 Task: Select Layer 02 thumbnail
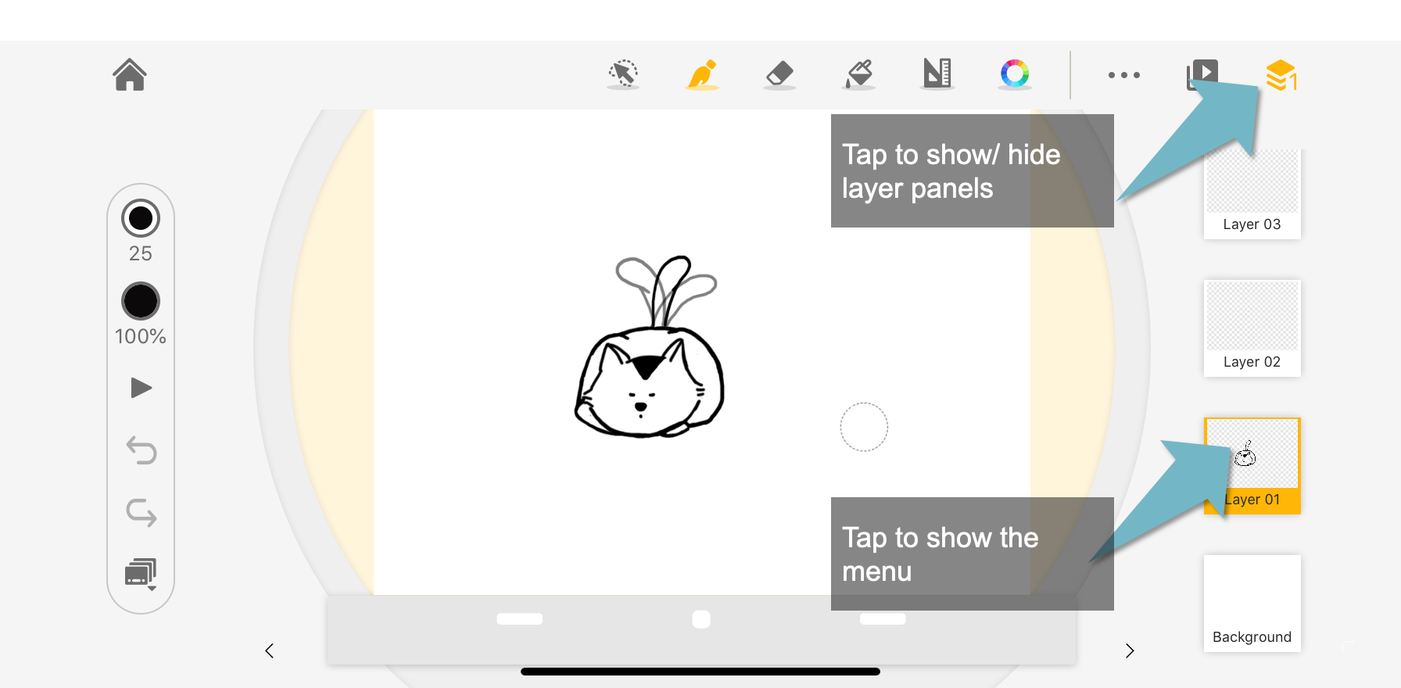pos(1252,328)
